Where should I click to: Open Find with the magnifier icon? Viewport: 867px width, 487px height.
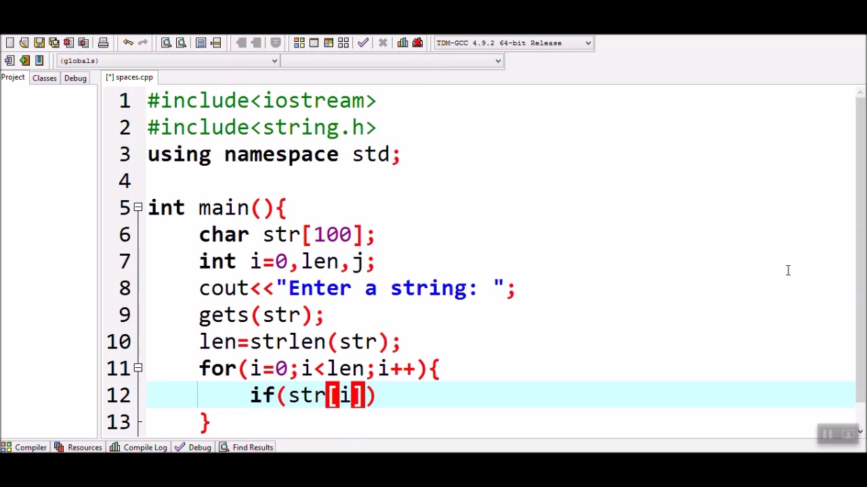click(x=166, y=43)
